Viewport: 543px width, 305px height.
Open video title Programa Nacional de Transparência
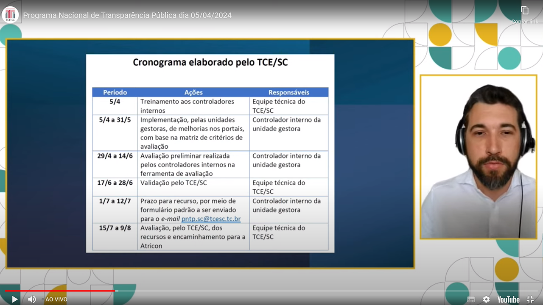point(127,15)
